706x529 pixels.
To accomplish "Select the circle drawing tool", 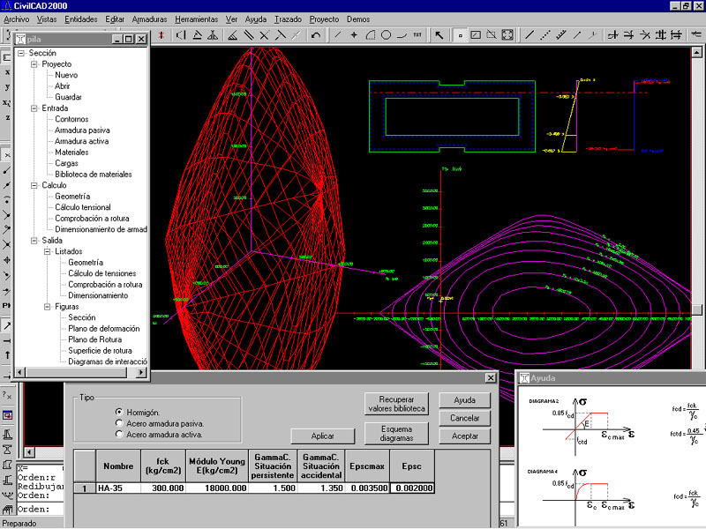I will [386, 35].
